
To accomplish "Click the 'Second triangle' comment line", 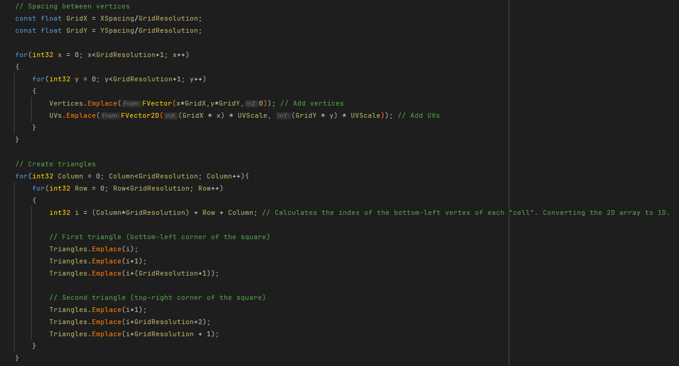I will 157,297.
